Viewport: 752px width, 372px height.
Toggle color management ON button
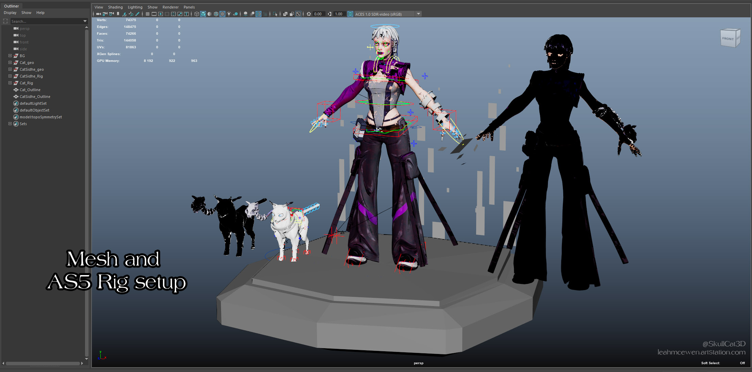350,14
